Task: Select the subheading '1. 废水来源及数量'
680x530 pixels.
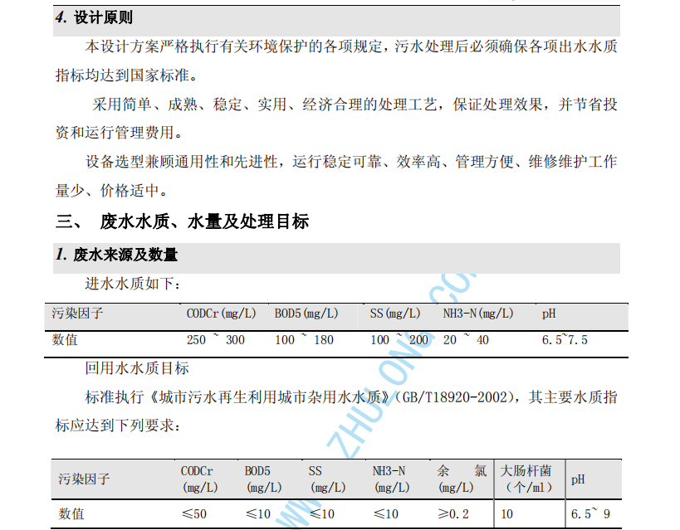Action: 117,255
